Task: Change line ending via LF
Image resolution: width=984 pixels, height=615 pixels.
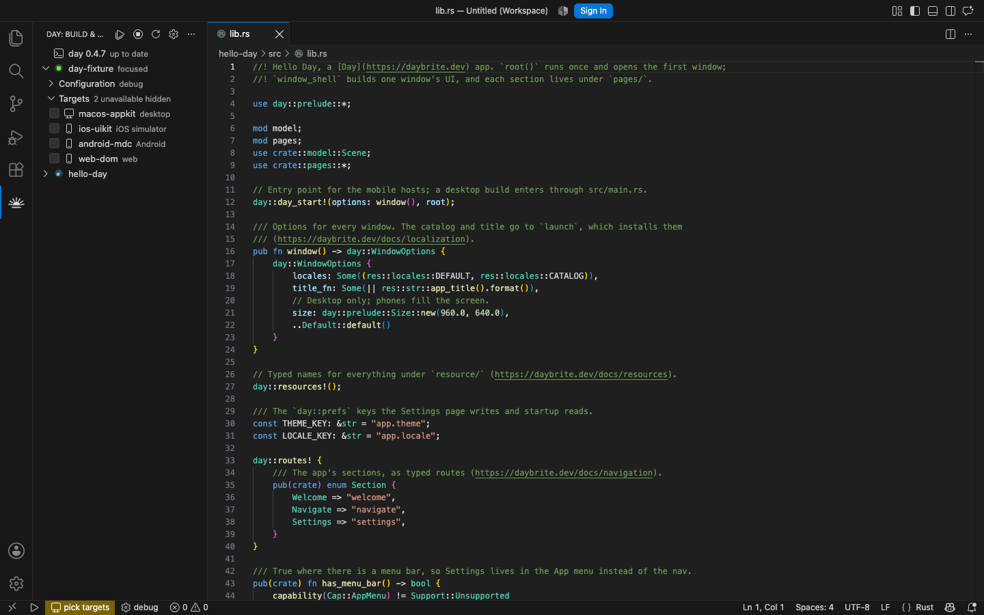Action: tap(885, 607)
